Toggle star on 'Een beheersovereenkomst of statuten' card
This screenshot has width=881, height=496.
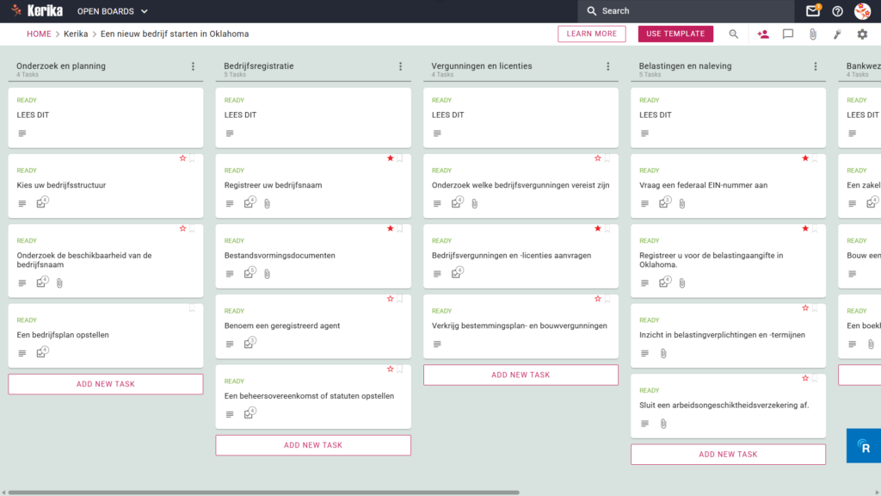tap(390, 369)
